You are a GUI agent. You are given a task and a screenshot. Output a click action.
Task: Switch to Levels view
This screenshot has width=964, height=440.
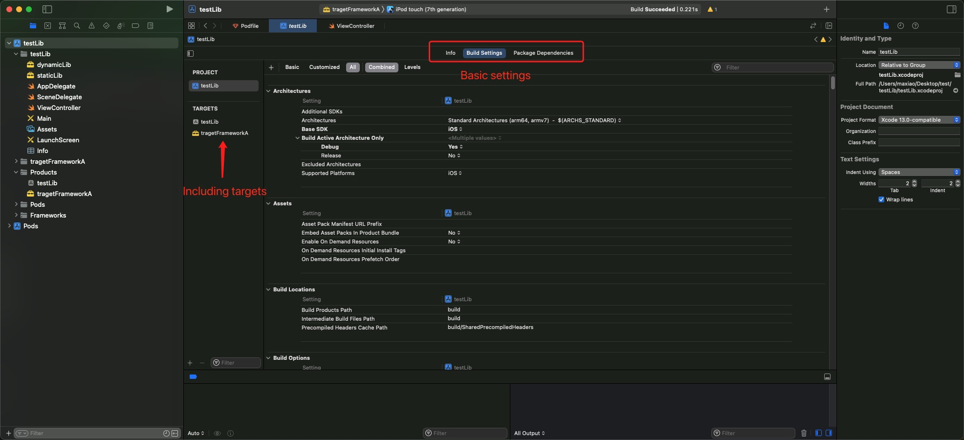coord(412,67)
